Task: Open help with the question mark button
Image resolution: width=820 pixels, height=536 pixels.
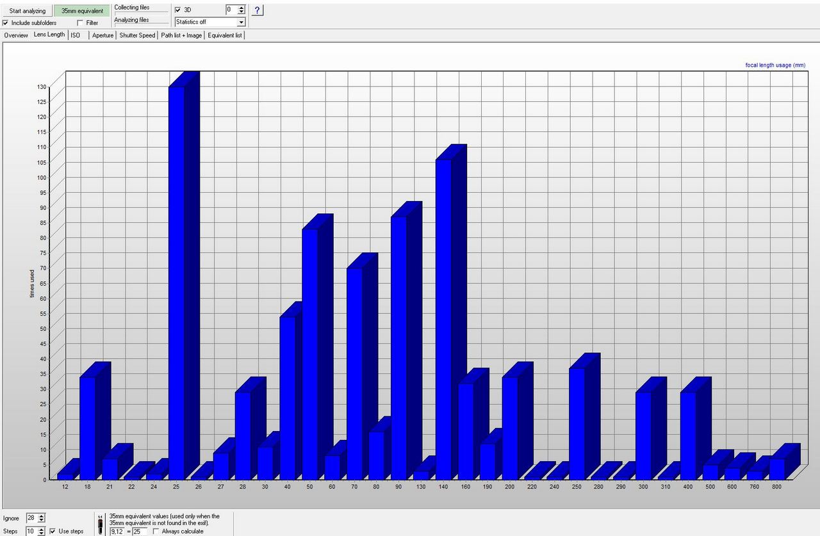Action: [x=257, y=10]
